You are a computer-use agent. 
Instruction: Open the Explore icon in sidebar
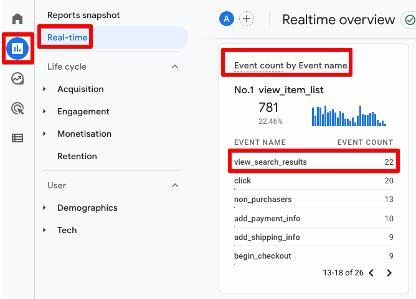click(17, 79)
